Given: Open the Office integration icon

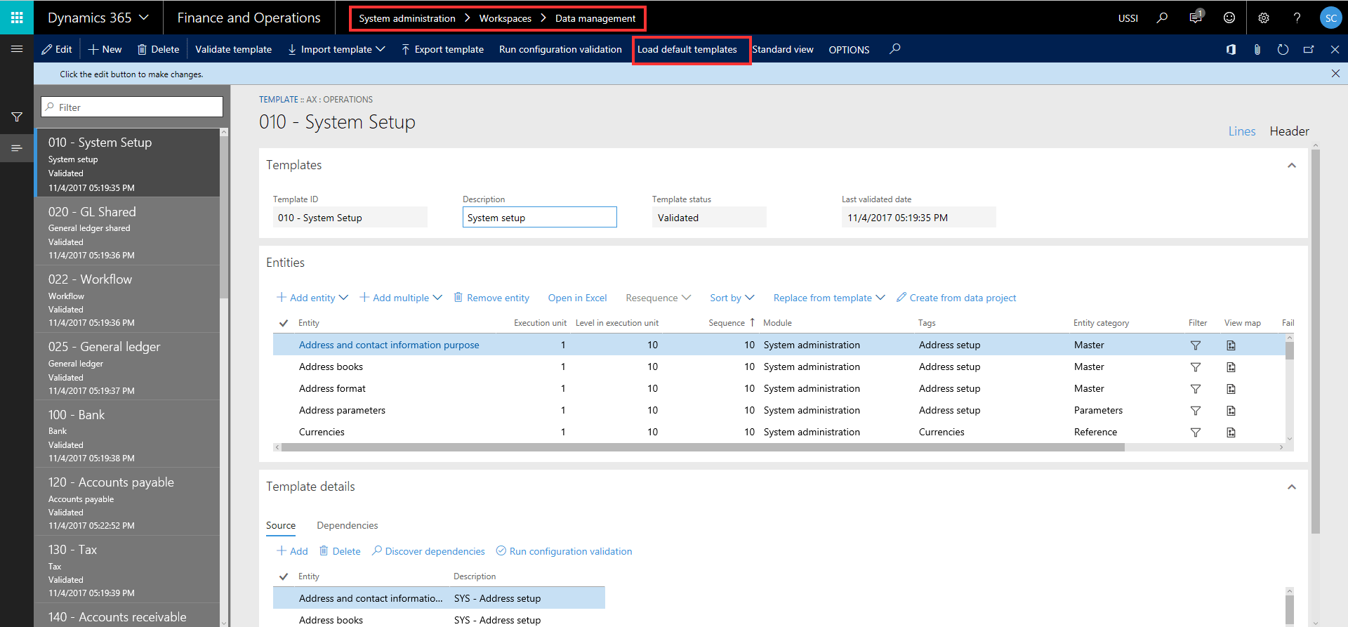Looking at the screenshot, I should click(x=1231, y=49).
